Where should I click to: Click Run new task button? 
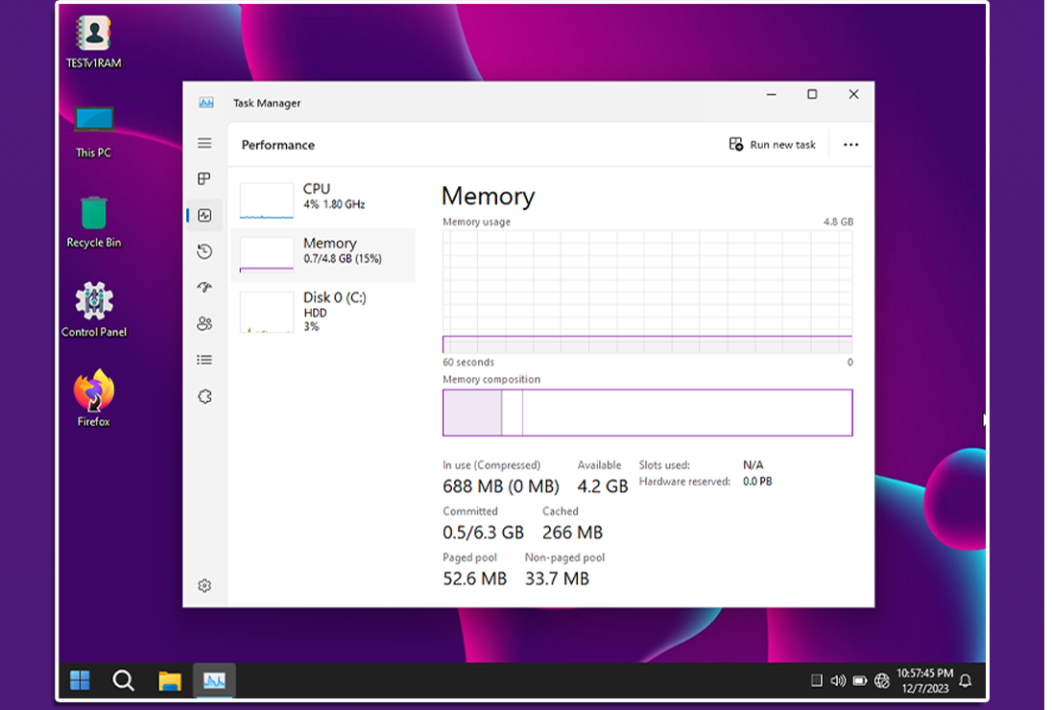pyautogui.click(x=773, y=145)
